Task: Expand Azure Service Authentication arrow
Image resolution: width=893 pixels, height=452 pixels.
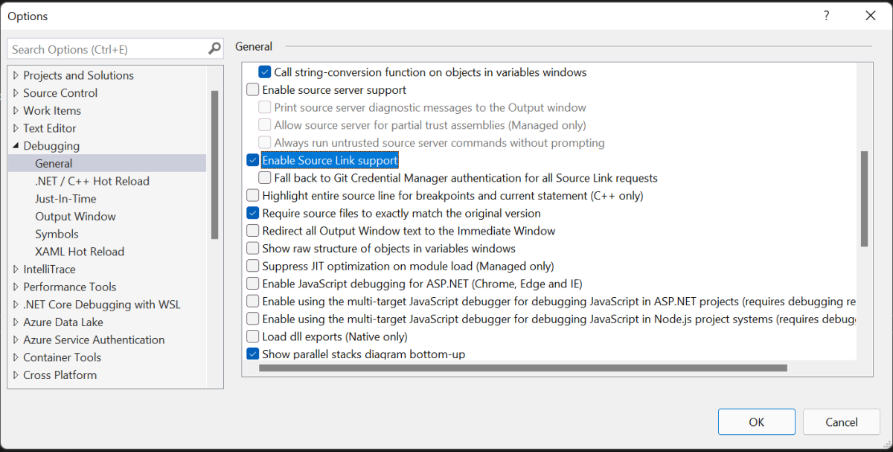Action: tap(16, 340)
